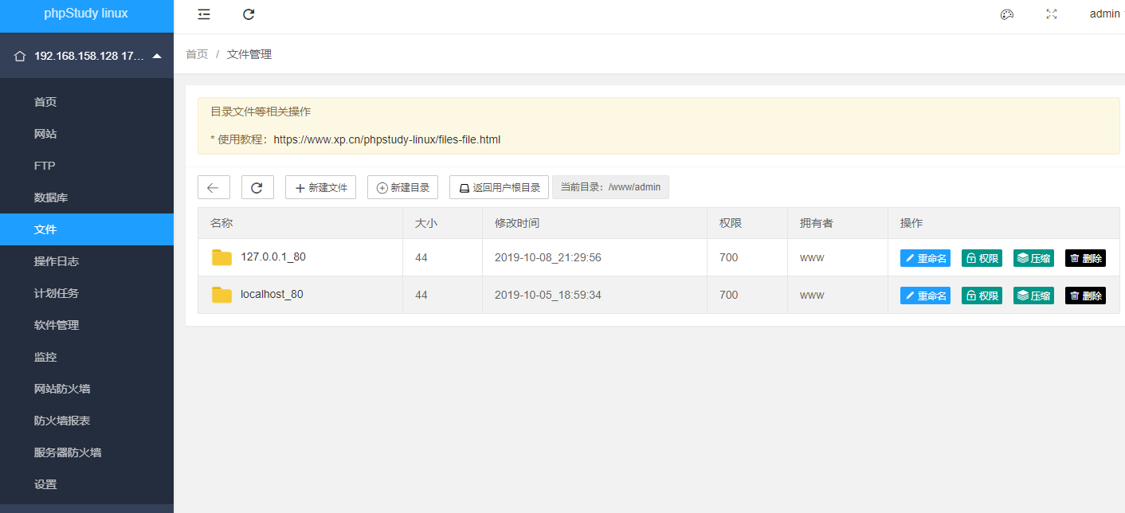This screenshot has width=1125, height=513.
Task: Click the top header refresh icon
Action: coord(249,14)
